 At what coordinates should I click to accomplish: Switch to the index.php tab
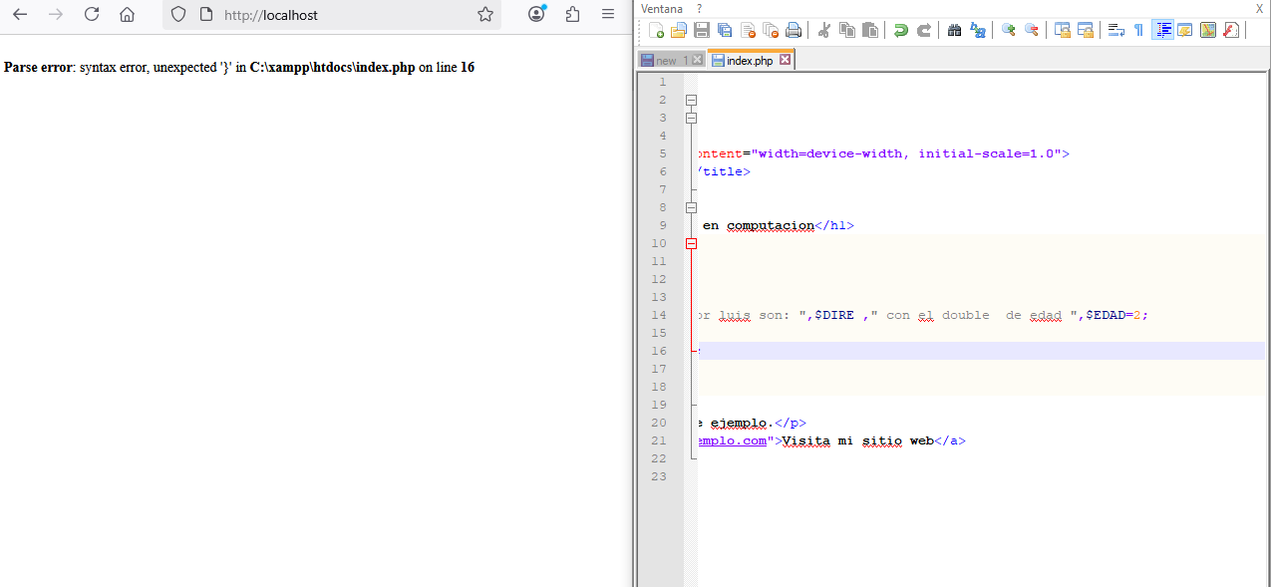[x=750, y=60]
